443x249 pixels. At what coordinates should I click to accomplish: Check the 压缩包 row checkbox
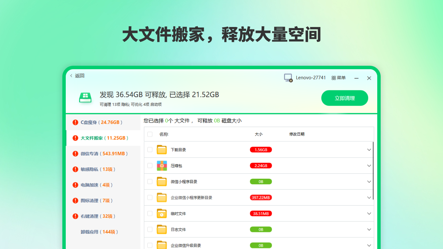[150, 166]
